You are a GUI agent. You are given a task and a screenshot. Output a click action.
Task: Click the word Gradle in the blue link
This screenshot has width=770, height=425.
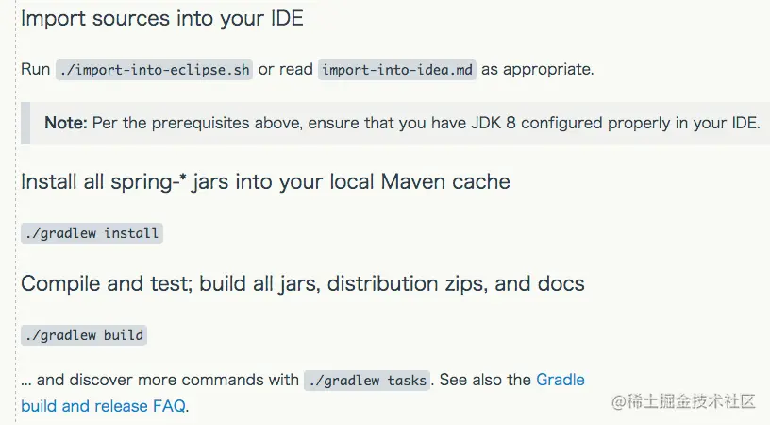pyautogui.click(x=561, y=380)
